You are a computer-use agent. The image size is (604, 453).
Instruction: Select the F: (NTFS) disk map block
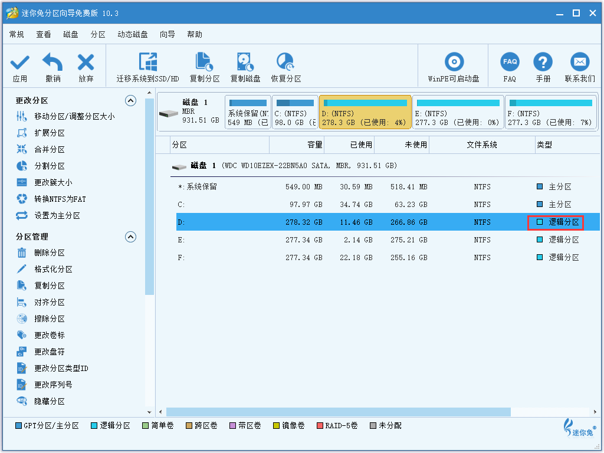[551, 112]
